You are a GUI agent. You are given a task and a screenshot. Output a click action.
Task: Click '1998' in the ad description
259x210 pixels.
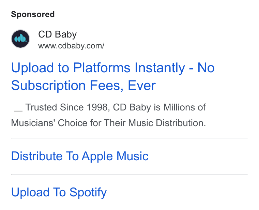(x=97, y=107)
